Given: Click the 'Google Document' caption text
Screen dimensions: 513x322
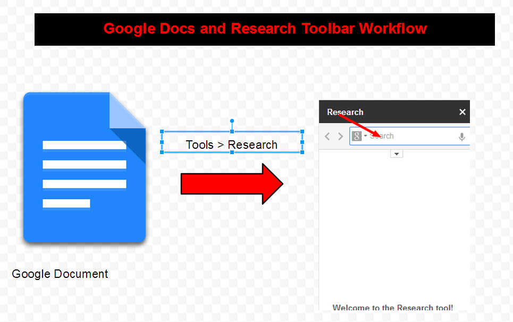Looking at the screenshot, I should (60, 274).
